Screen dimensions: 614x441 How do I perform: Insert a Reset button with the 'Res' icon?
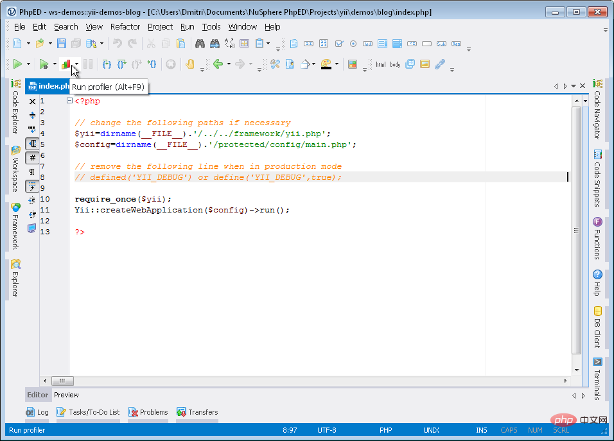click(456, 44)
